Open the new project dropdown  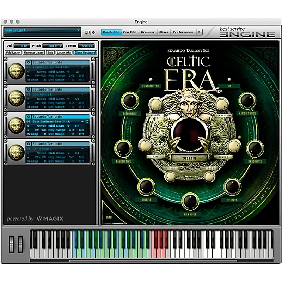click(x=78, y=31)
